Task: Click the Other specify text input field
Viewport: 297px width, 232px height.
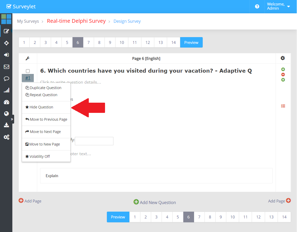Action: coord(94,141)
